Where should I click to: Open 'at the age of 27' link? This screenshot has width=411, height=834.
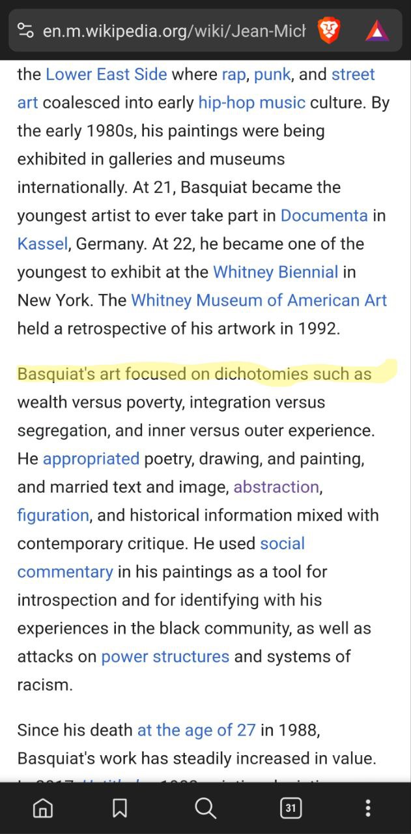coord(196,730)
